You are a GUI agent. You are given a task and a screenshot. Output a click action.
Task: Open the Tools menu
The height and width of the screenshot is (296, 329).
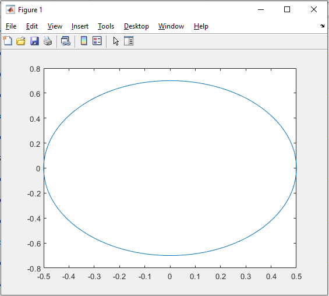point(106,26)
